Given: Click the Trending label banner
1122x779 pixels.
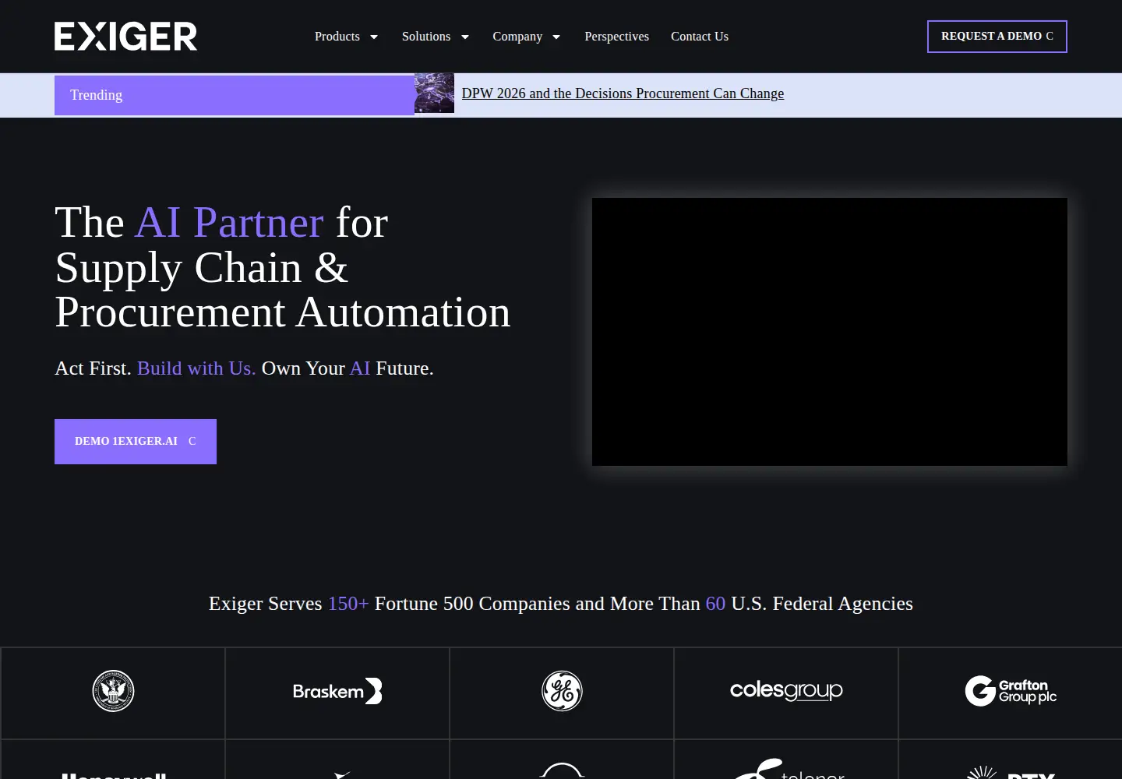Looking at the screenshot, I should point(235,95).
